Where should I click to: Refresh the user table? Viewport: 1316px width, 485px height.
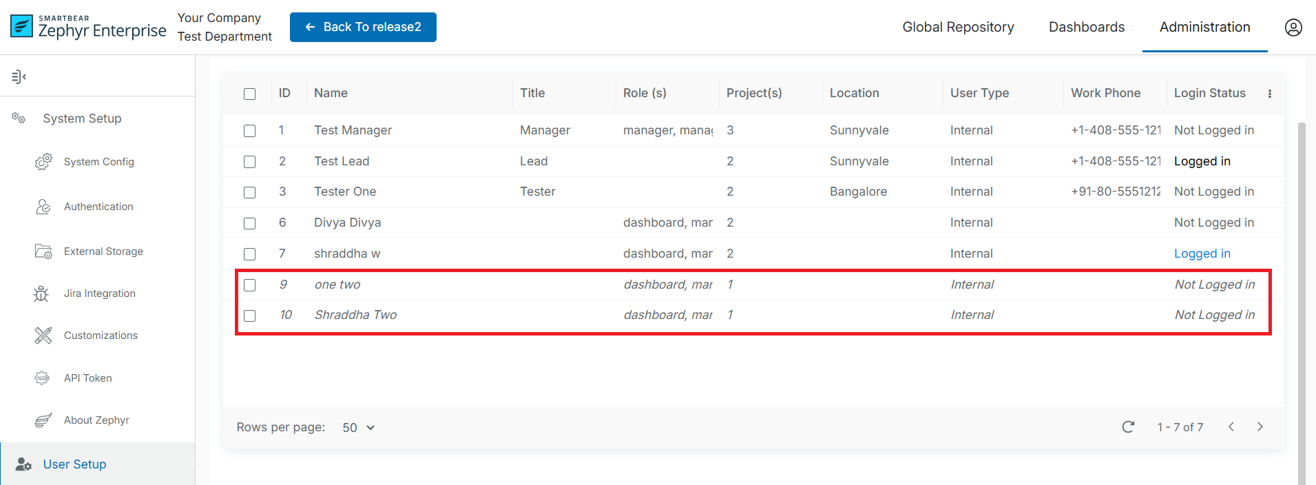[1127, 427]
